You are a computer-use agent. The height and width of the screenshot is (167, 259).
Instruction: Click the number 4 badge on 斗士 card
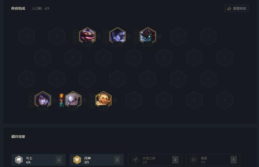59,160
